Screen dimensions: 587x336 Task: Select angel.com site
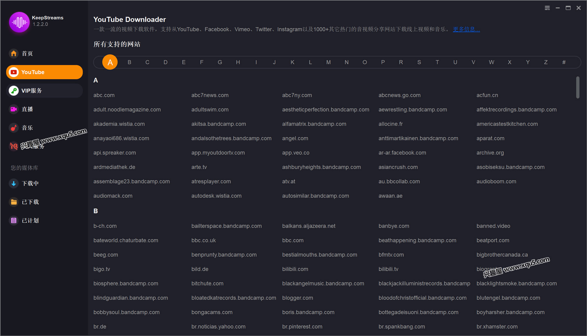295,138
